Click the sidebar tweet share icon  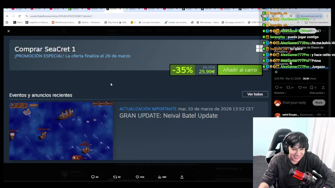tap(323, 87)
